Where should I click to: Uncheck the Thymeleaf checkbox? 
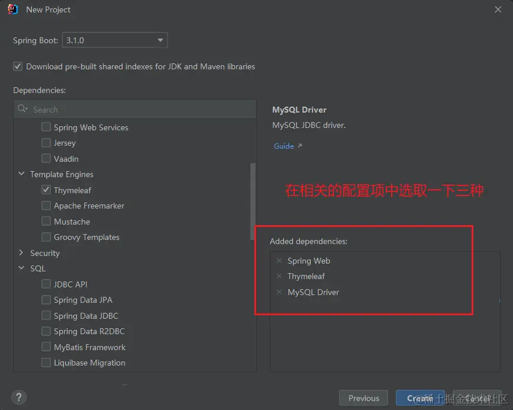click(46, 190)
